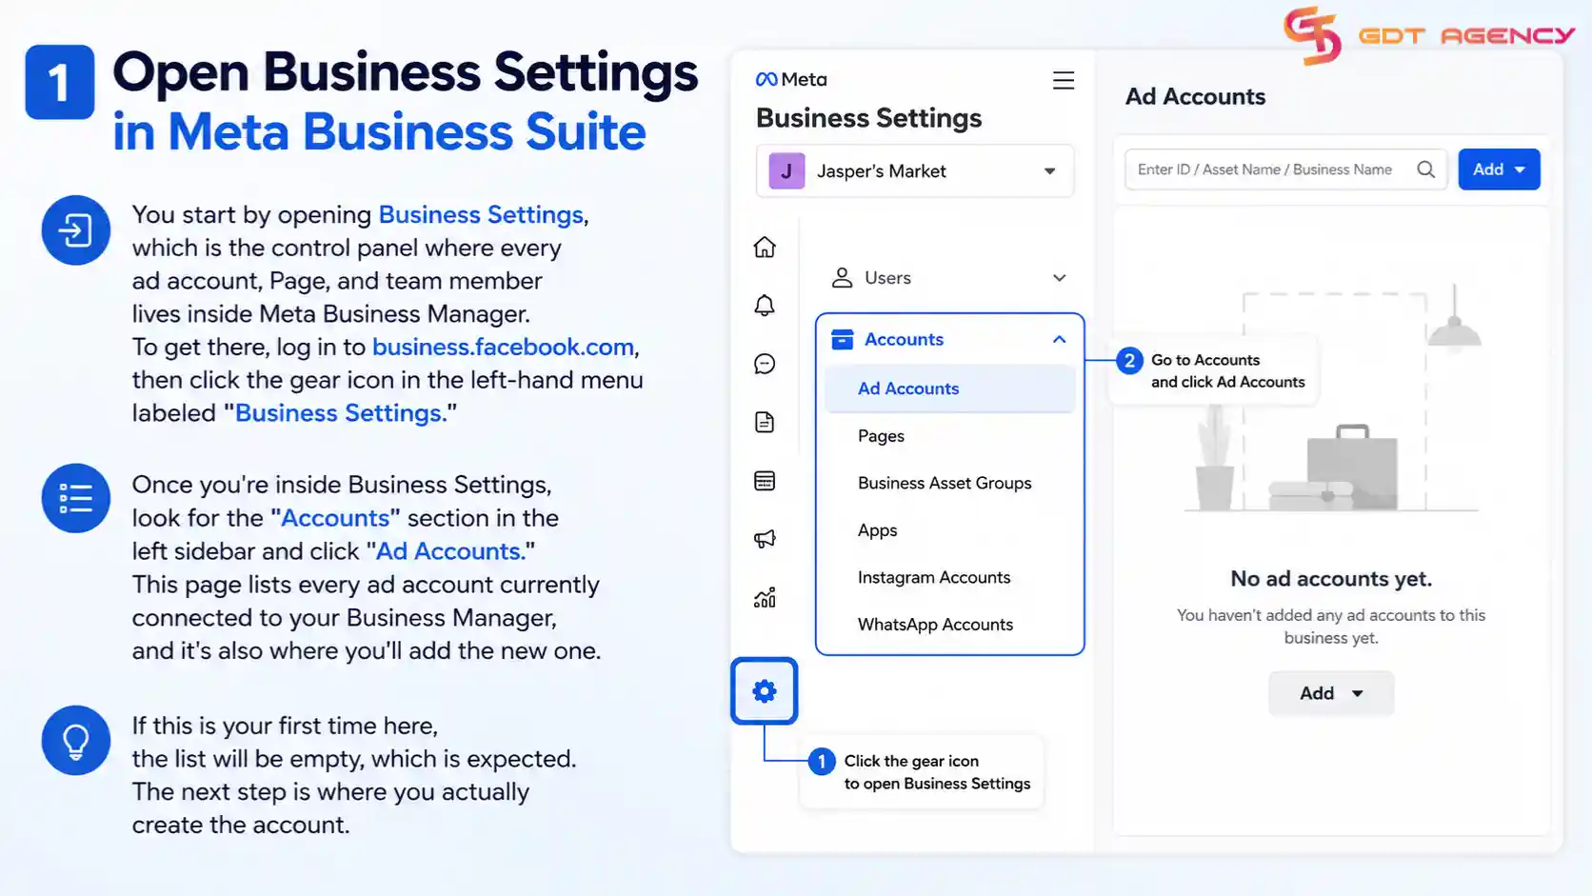
Task: Click the Ad Accounts page heading
Action: pyautogui.click(x=1195, y=97)
